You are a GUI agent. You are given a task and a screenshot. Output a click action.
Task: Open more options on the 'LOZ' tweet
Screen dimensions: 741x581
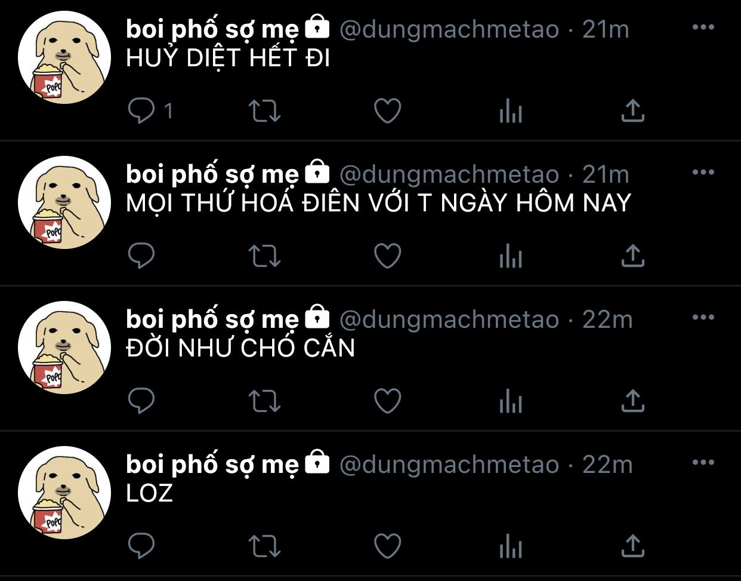click(x=703, y=463)
